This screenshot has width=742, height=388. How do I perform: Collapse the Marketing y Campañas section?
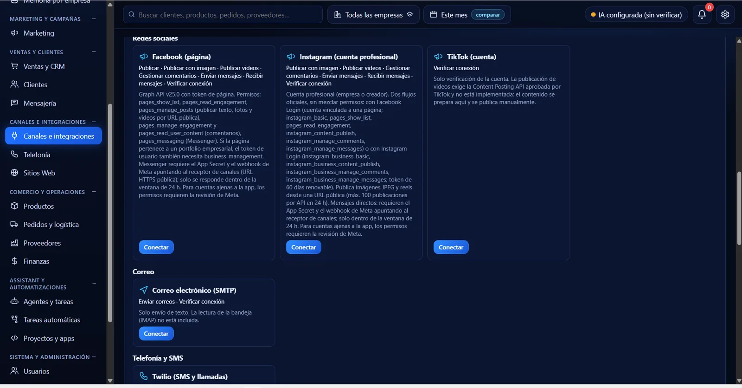coord(94,19)
